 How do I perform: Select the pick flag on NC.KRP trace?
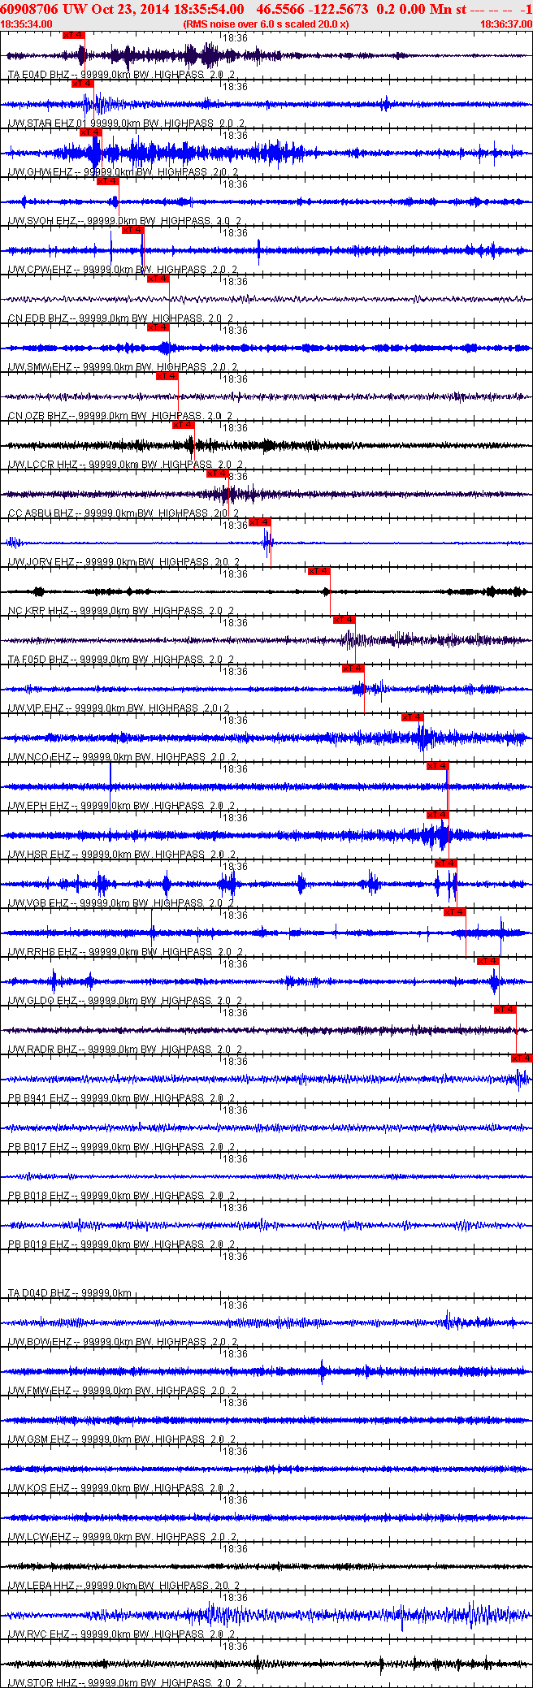click(x=318, y=571)
